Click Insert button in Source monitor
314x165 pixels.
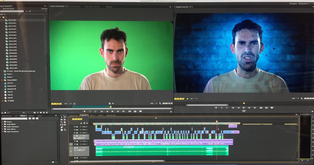[x=130, y=111]
